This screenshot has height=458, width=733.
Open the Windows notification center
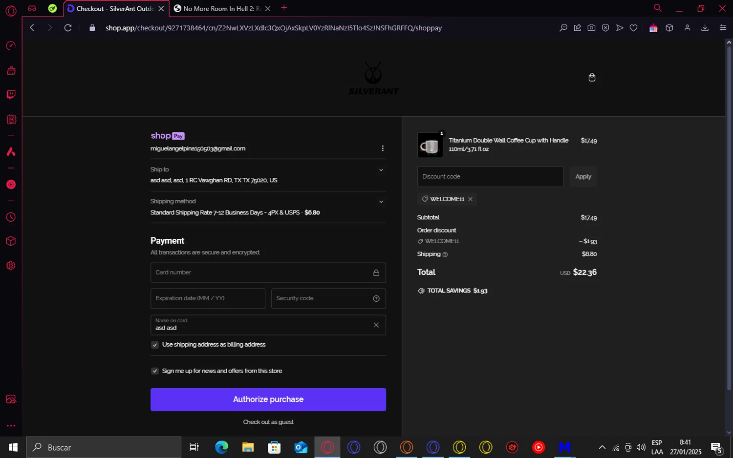[717, 448]
